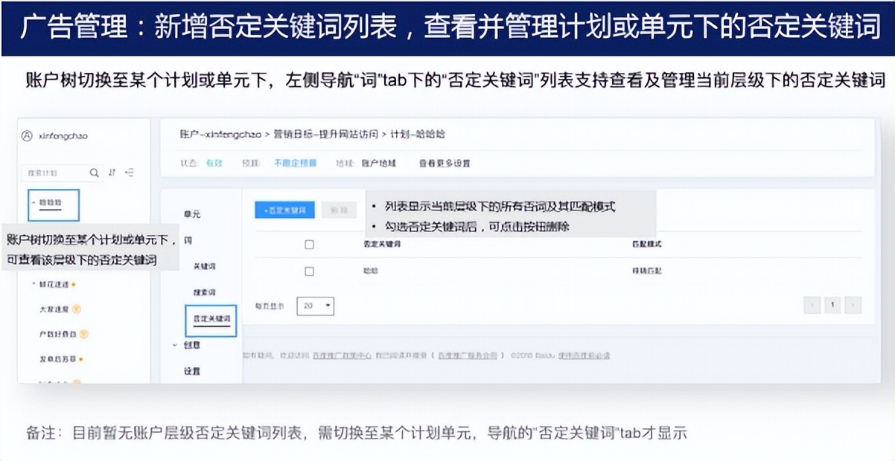
Task: Click 账户-xinfengchao in the breadcrumb
Action: click(222, 135)
